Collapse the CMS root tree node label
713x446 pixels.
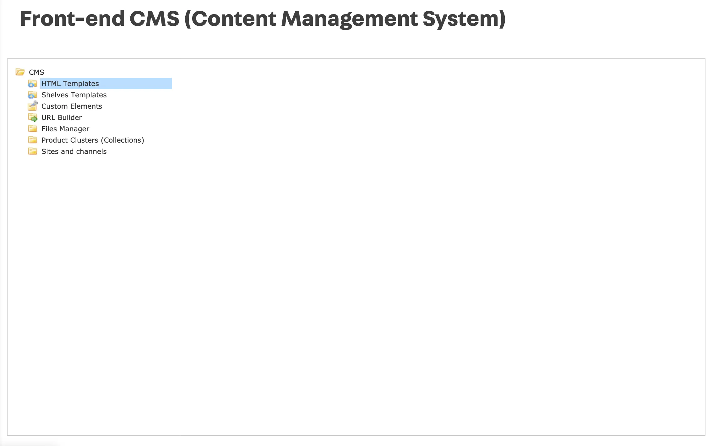tap(36, 72)
